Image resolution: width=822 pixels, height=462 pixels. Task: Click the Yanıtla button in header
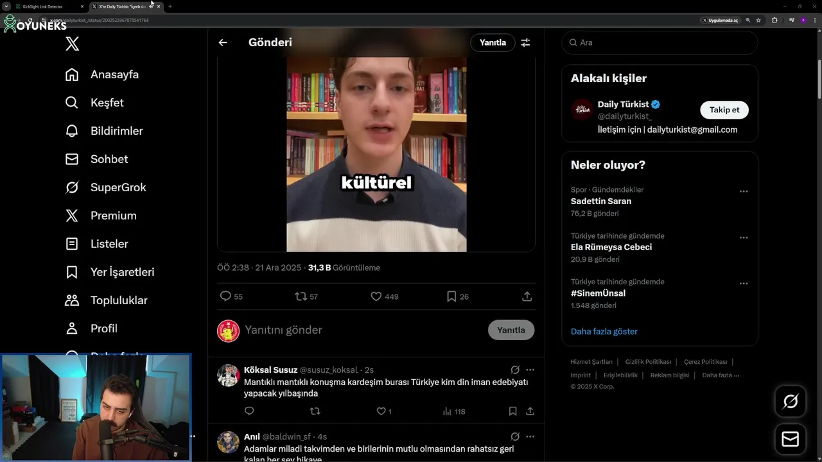493,42
